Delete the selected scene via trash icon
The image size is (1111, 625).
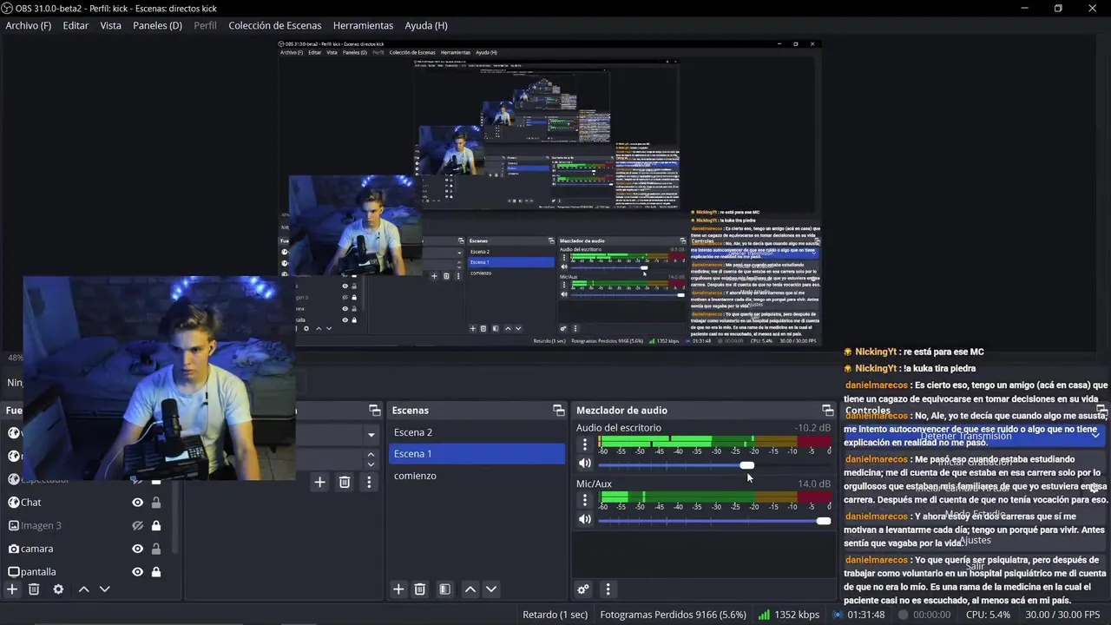point(420,589)
